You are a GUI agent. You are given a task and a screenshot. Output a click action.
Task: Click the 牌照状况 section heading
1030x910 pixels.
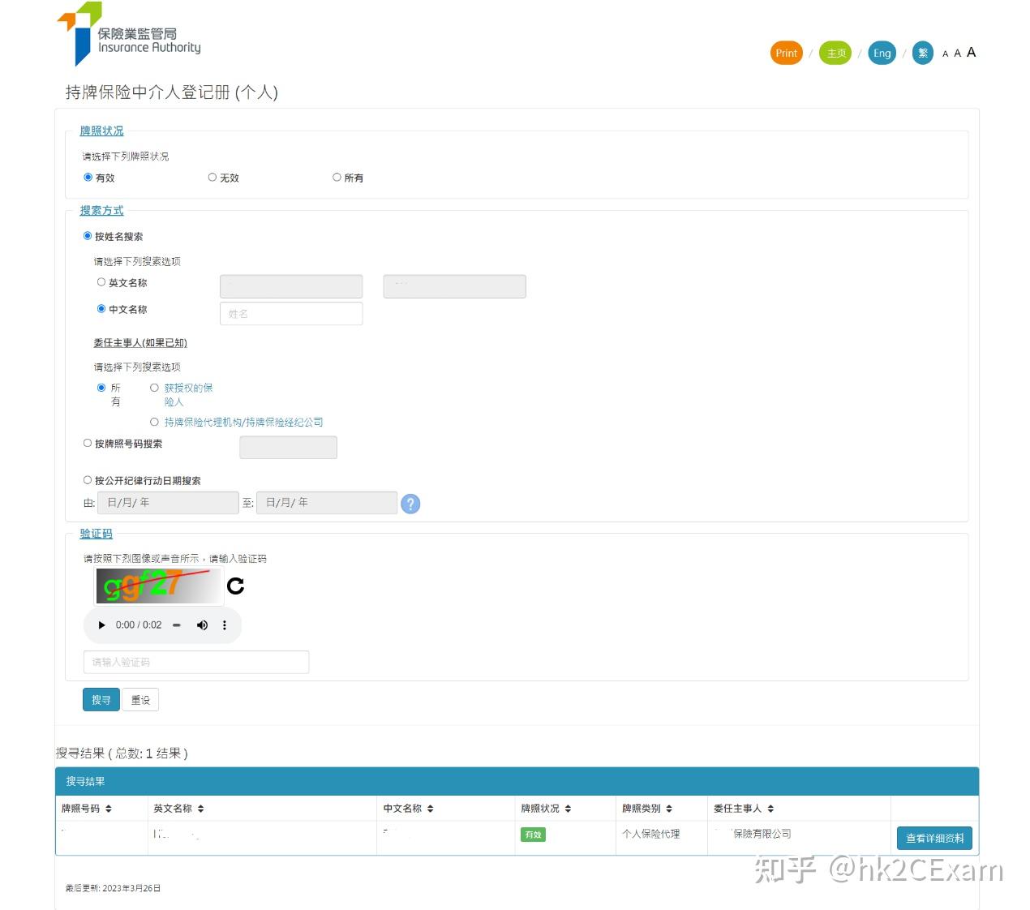point(101,131)
